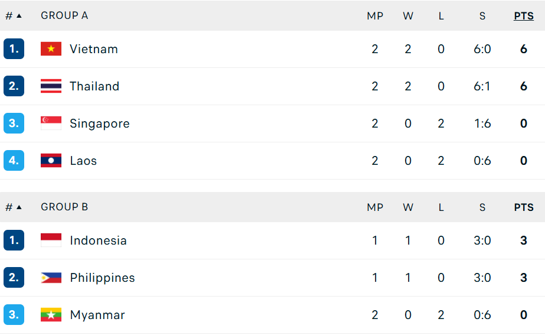The height and width of the screenshot is (335, 545).
Task: Open the Indonesia team link
Action: (98, 240)
